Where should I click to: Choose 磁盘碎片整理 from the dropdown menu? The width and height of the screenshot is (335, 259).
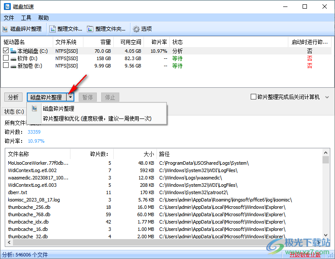(96, 109)
